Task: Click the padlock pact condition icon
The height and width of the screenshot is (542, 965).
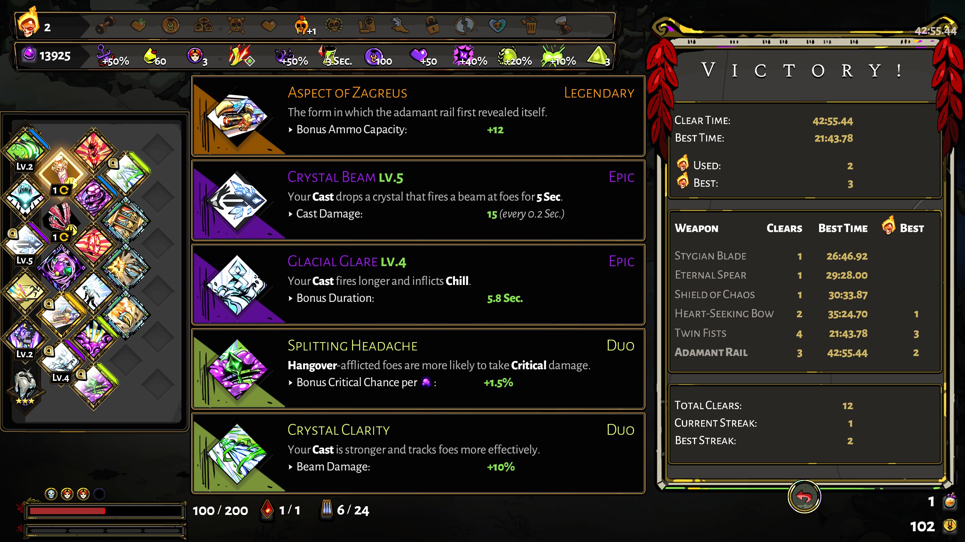Action: (x=432, y=26)
